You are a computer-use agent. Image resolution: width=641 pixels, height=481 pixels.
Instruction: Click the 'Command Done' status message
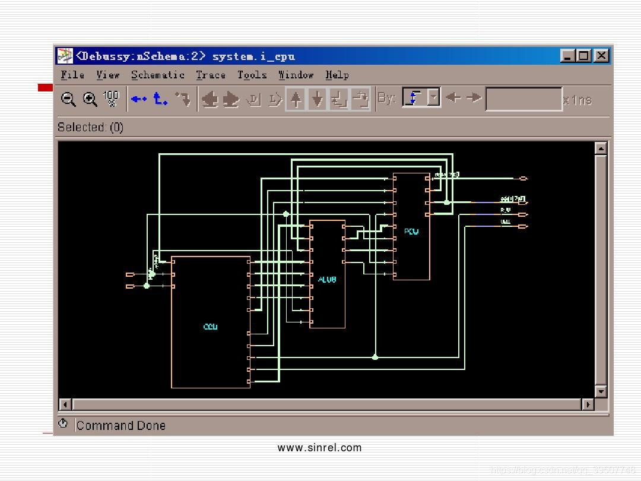click(x=121, y=425)
